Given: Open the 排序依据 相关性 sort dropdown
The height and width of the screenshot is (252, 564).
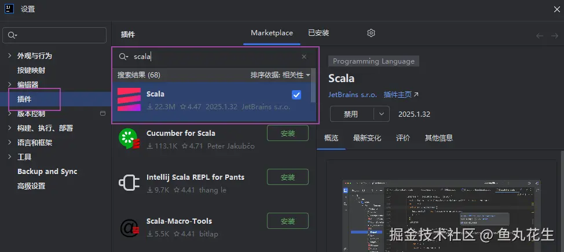Looking at the screenshot, I should click(280, 75).
